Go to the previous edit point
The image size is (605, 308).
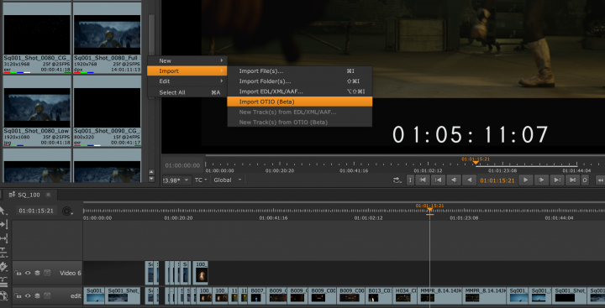click(x=438, y=180)
